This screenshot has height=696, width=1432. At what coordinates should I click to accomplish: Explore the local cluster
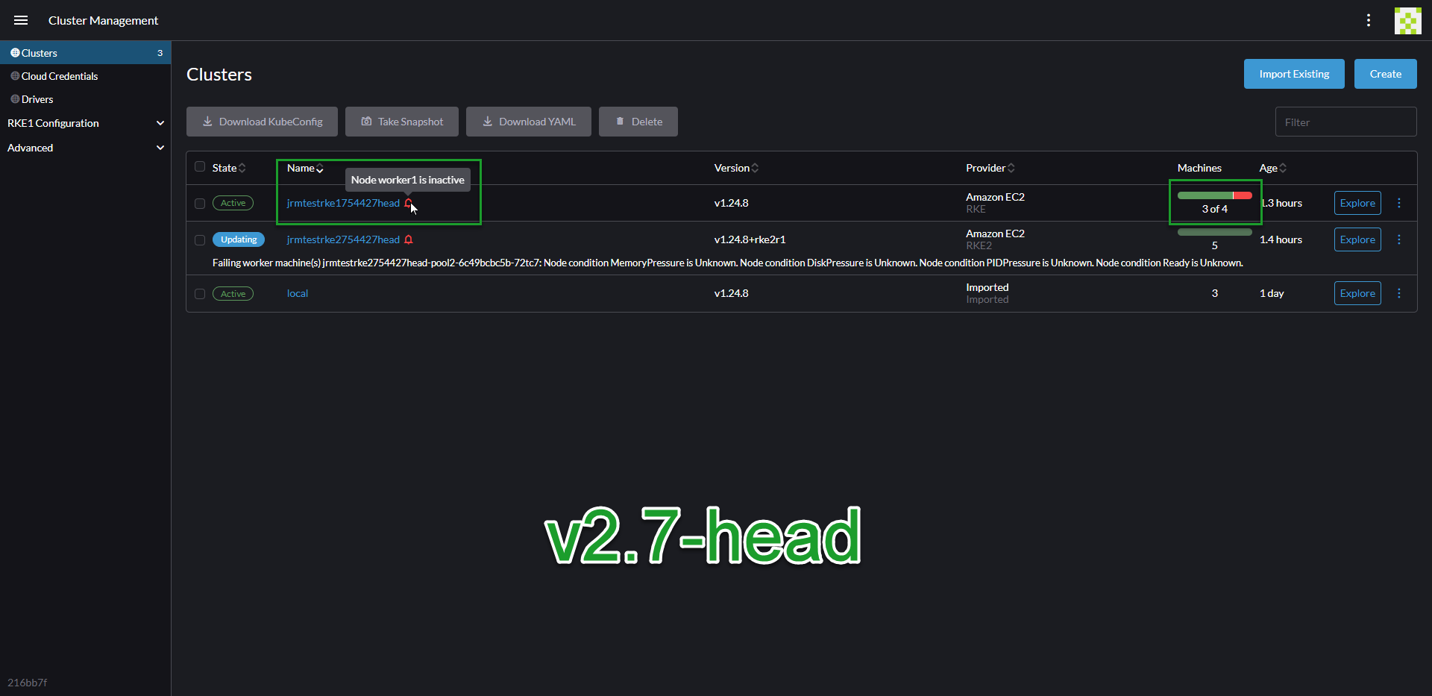[x=1357, y=293]
